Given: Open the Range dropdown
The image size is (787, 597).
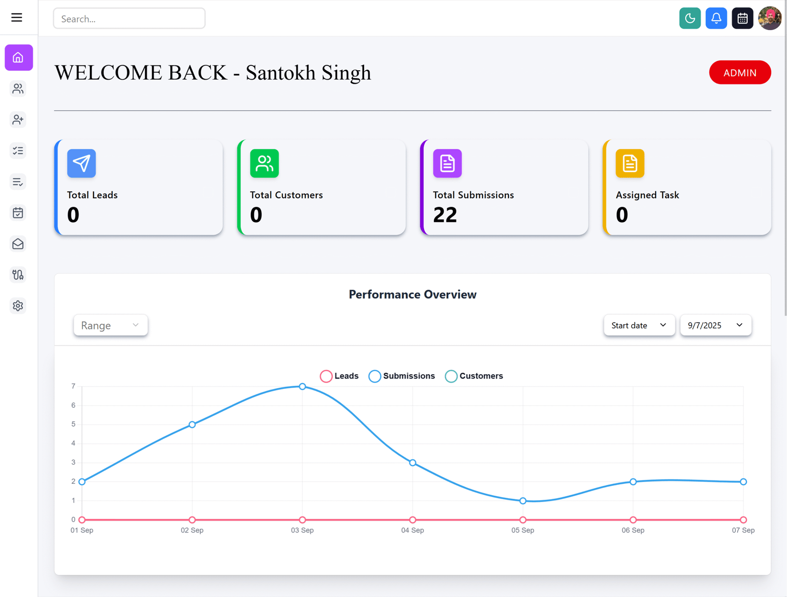Looking at the screenshot, I should [x=110, y=325].
